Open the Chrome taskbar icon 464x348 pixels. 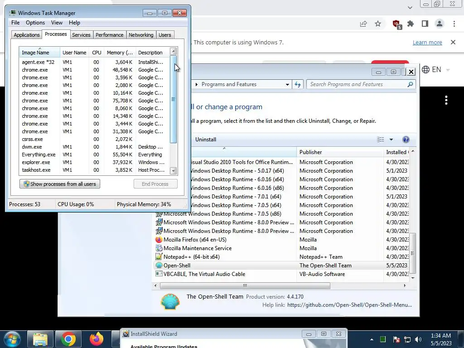coord(68,339)
